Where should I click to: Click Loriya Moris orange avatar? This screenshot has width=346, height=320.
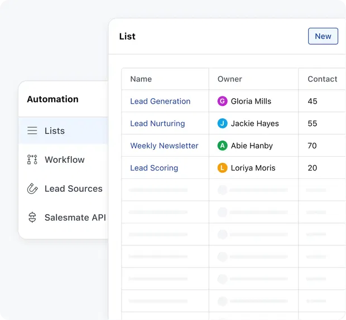(x=223, y=168)
